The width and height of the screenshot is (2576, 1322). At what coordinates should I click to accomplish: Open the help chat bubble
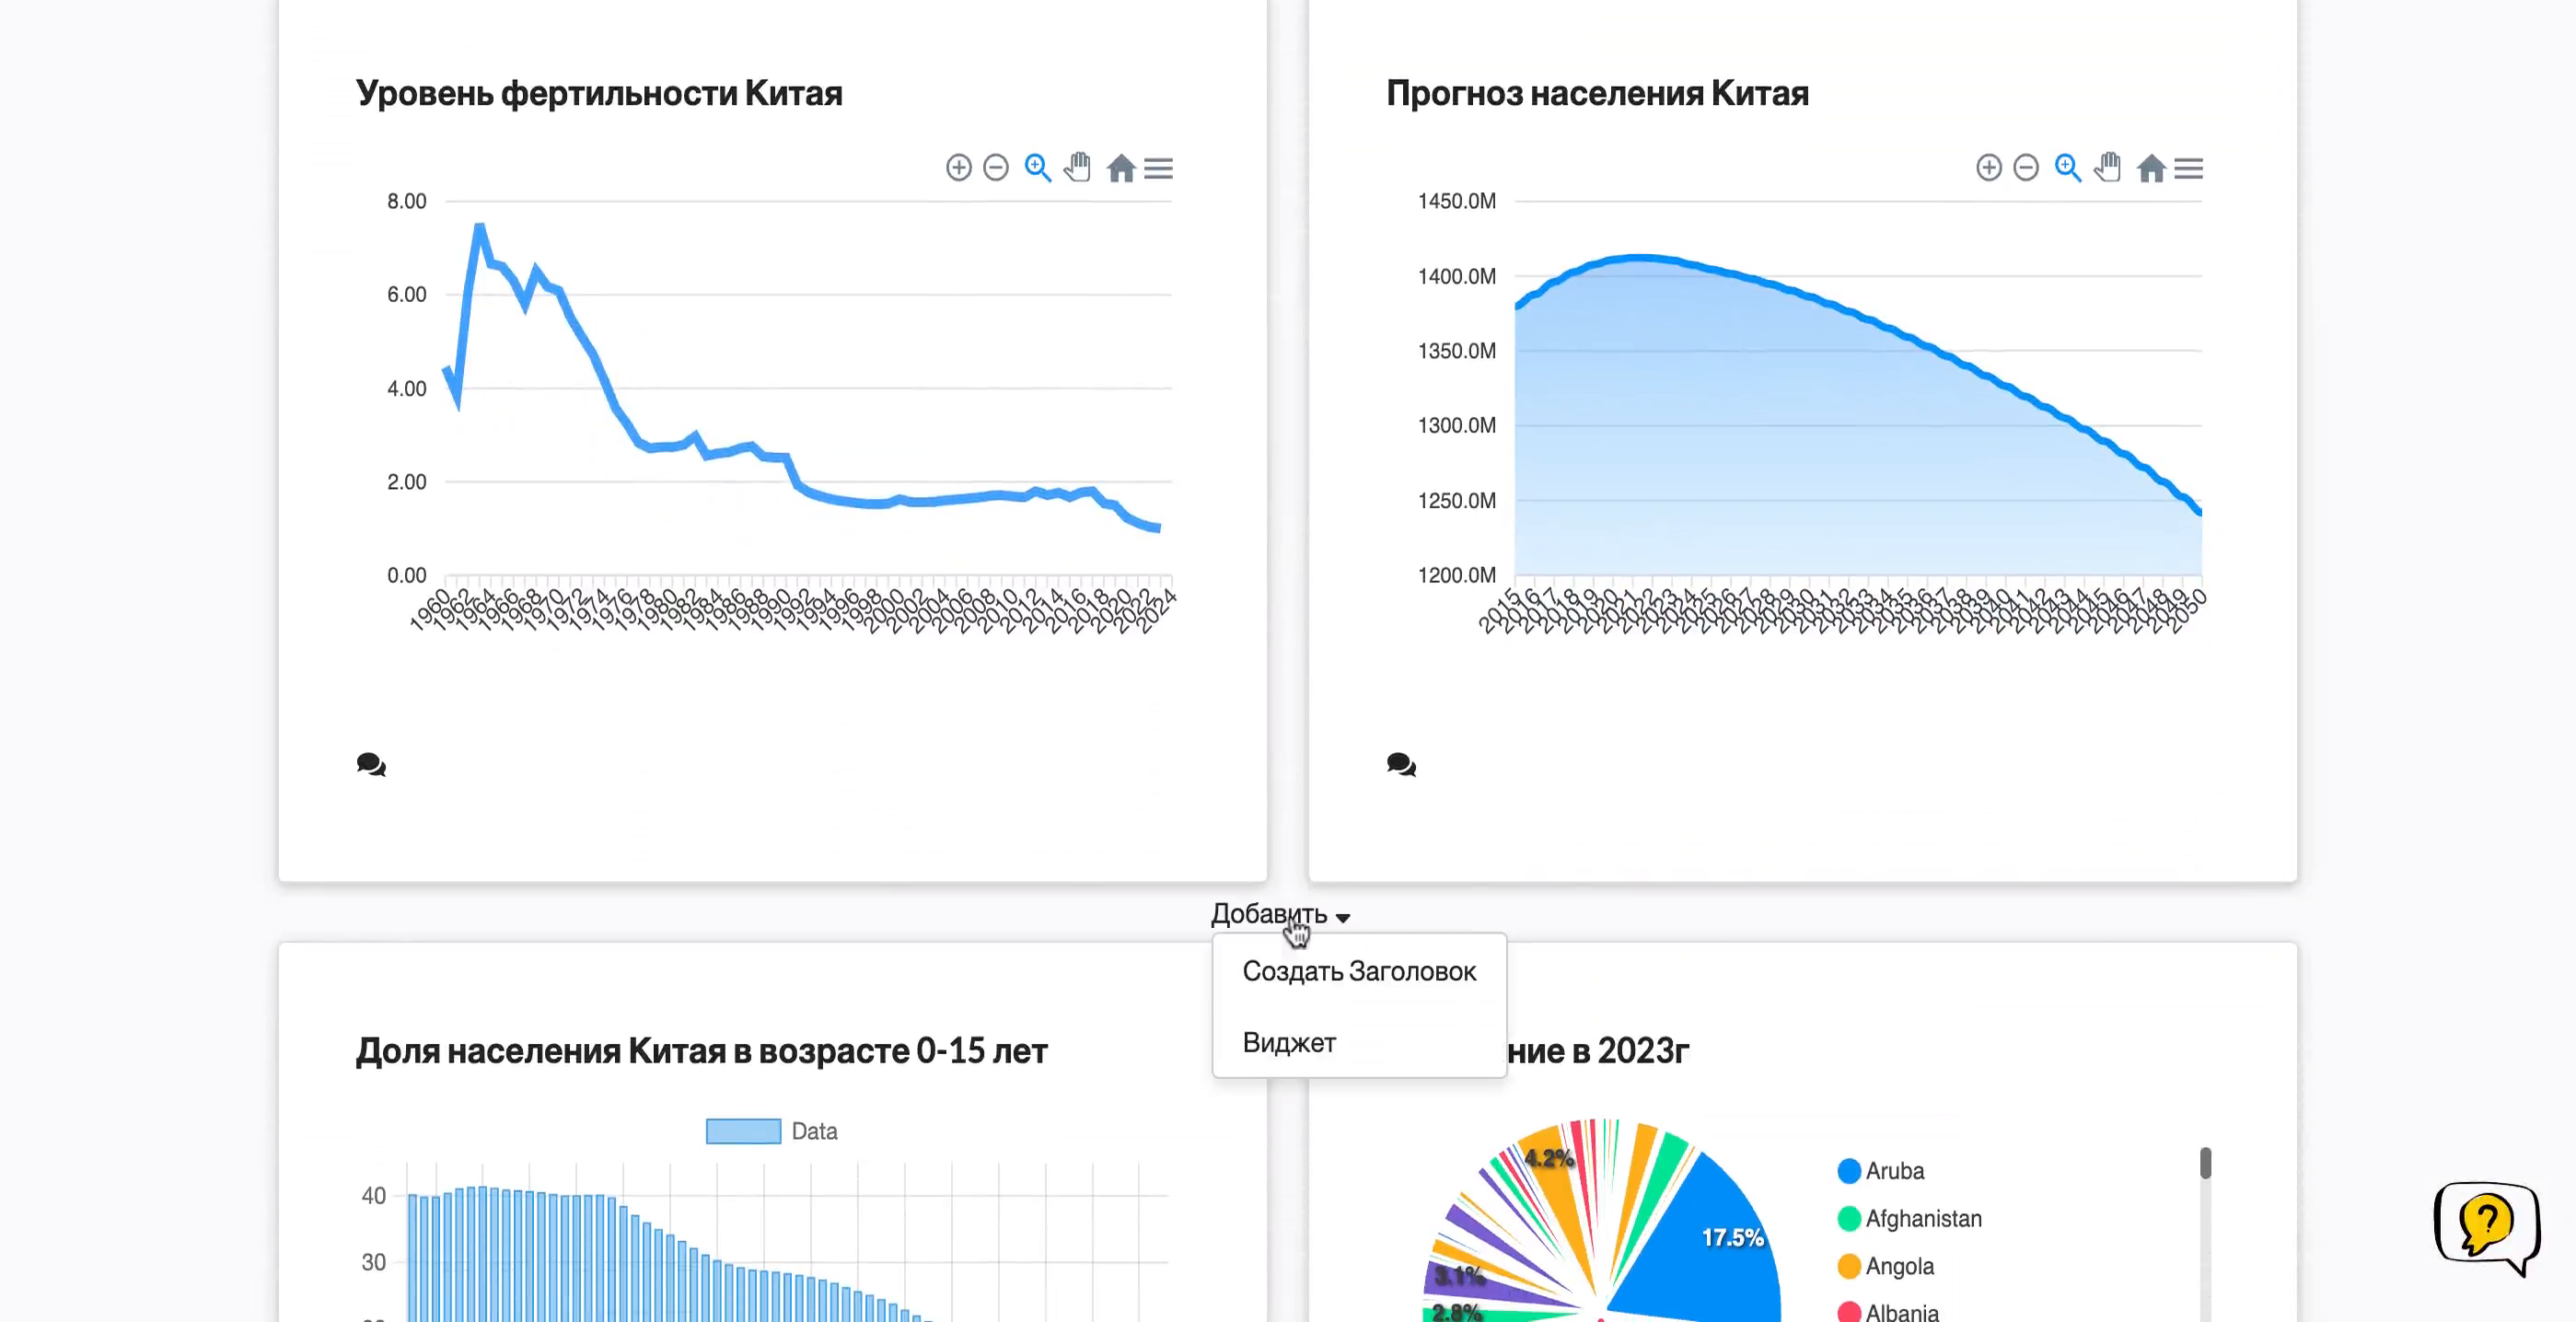pos(2487,1227)
